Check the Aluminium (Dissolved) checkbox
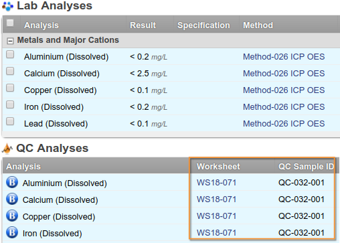This screenshot has width=340, height=243. pos(10,54)
